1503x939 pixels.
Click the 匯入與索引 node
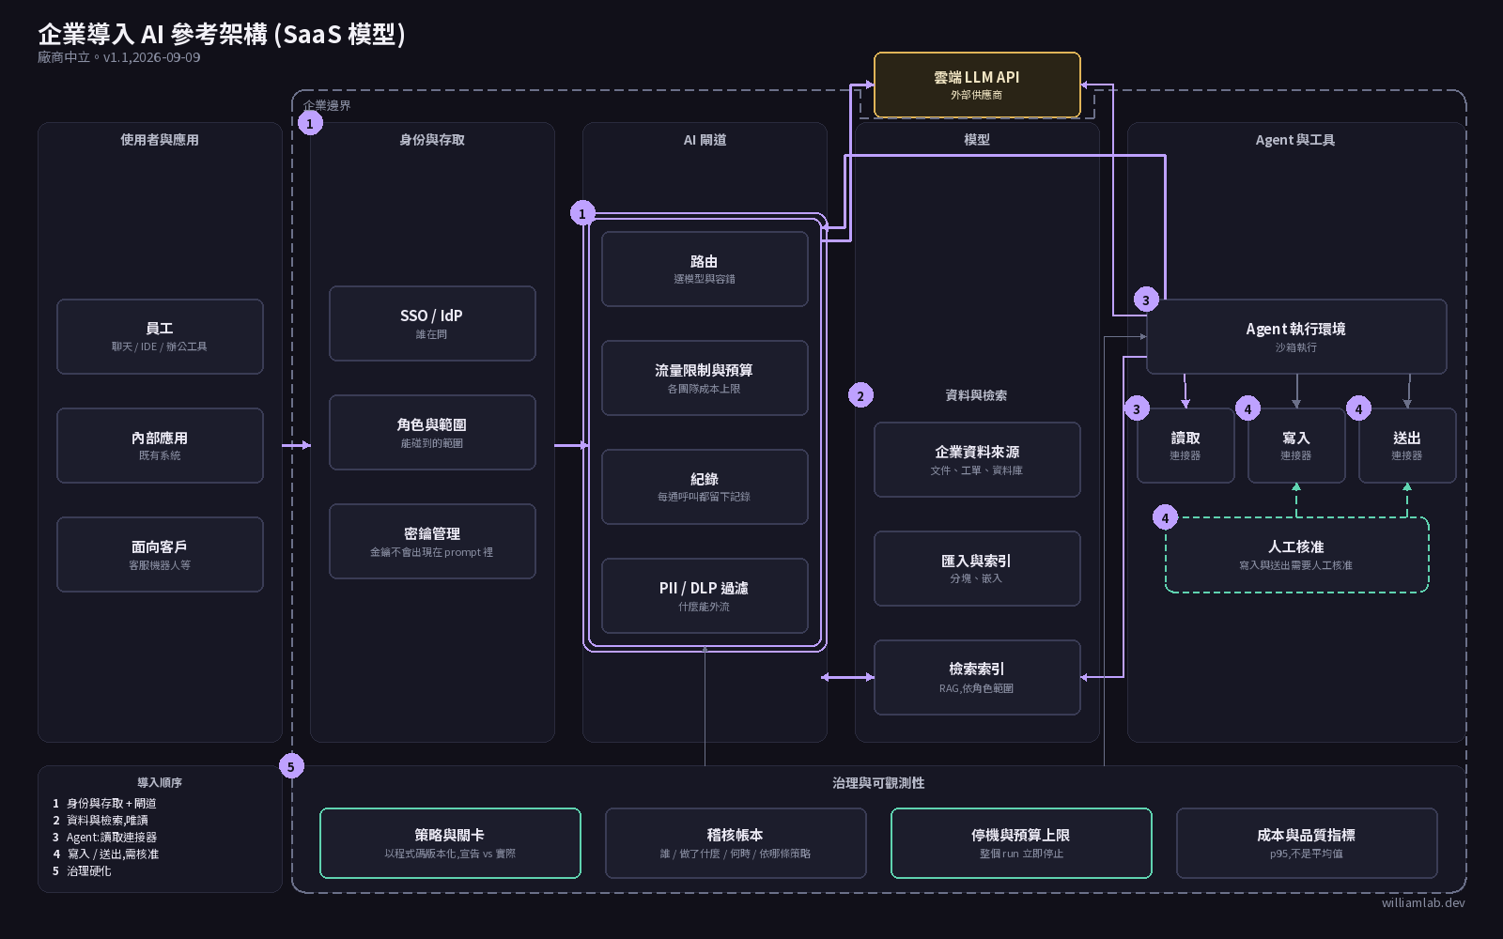(x=977, y=569)
